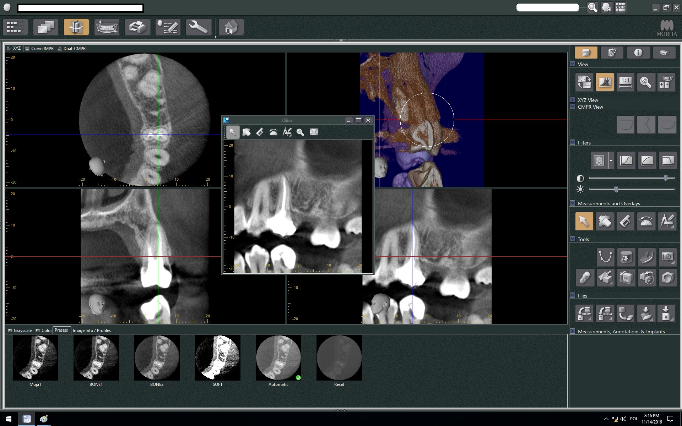Open the Image Info / Profiles tab

click(x=92, y=331)
